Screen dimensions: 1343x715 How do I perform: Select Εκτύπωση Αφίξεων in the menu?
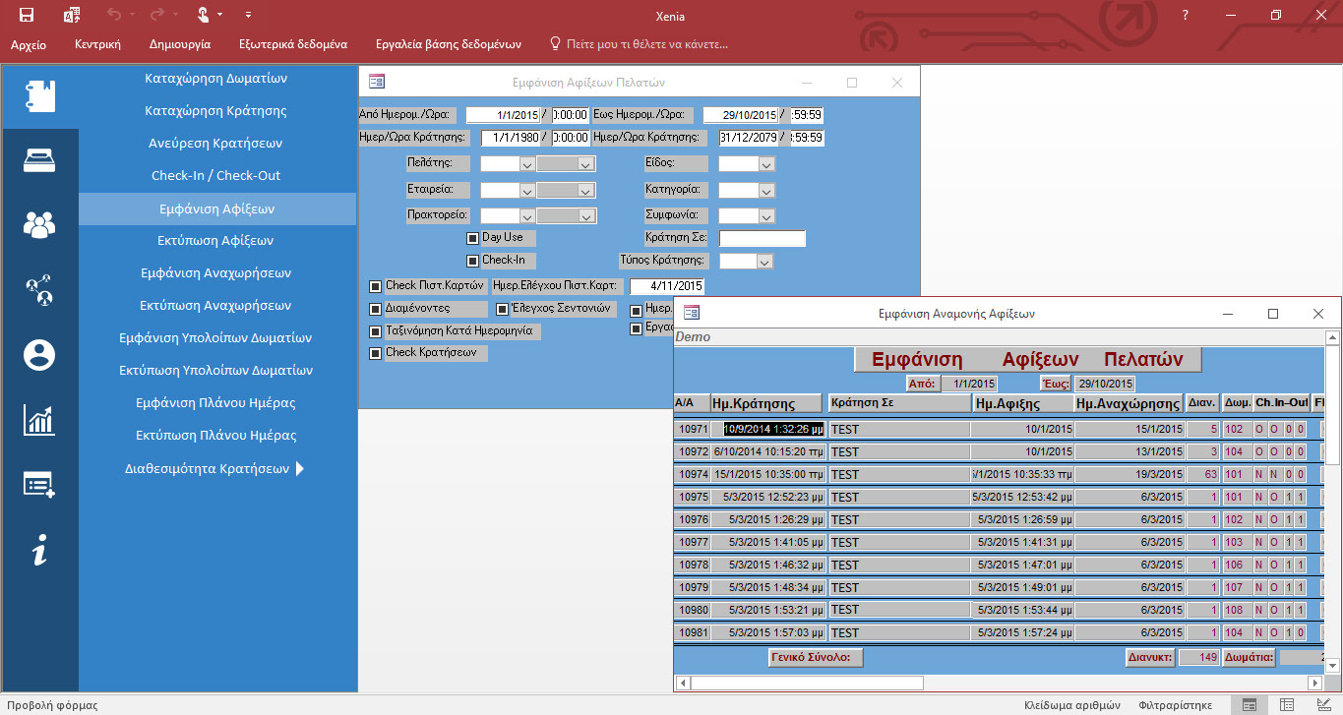pos(215,240)
